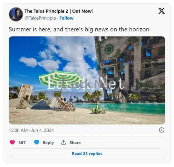Click the X logo in the corner
174x167 pixels.
coord(161,11)
